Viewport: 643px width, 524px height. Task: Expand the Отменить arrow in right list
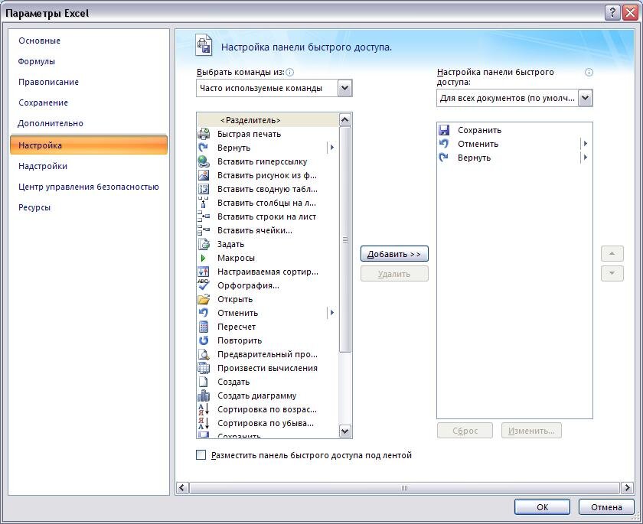tap(585, 144)
